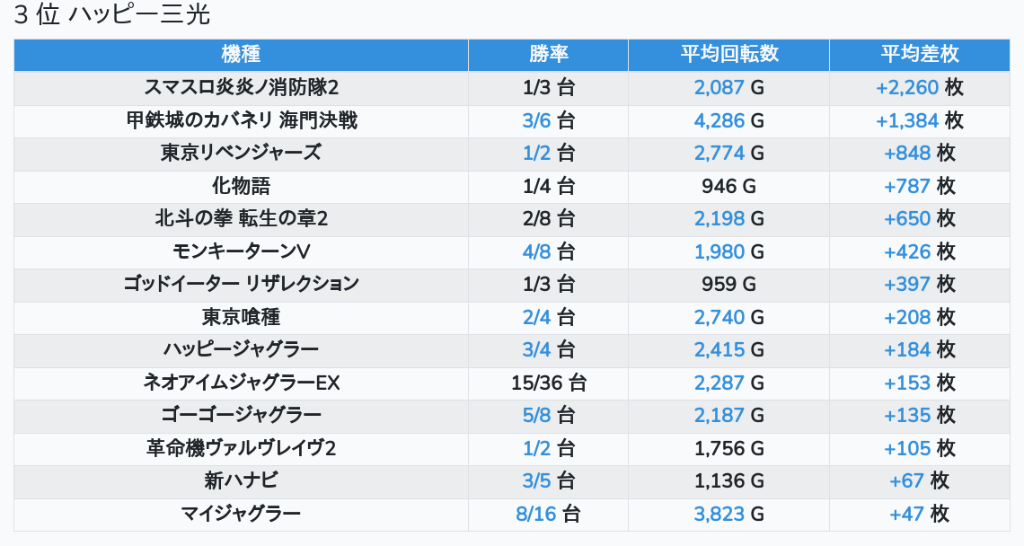Select the 甲鉄城のカバネリ 海門決戦 row name

point(241,120)
